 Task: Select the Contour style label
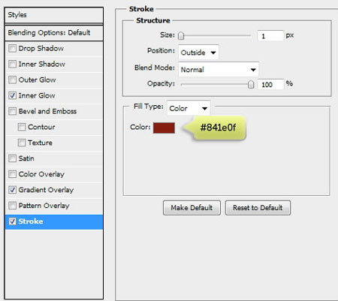click(41, 127)
